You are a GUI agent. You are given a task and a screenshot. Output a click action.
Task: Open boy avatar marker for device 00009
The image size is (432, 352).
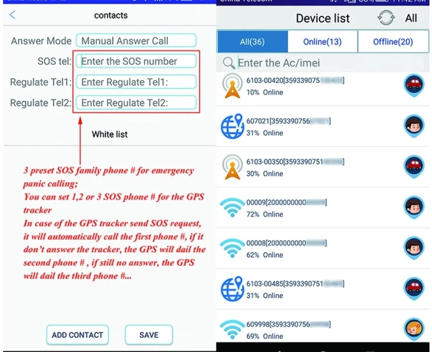tap(414, 208)
